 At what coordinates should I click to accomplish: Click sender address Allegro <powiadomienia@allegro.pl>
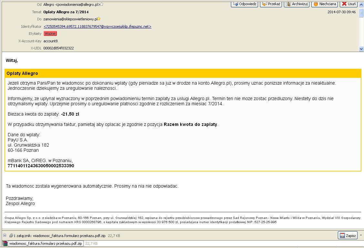click(72, 5)
